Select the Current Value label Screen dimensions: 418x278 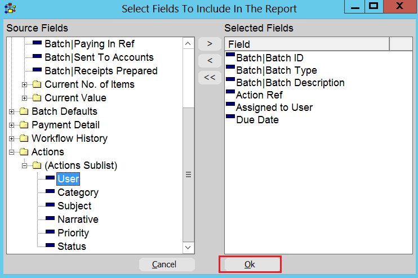coord(75,98)
